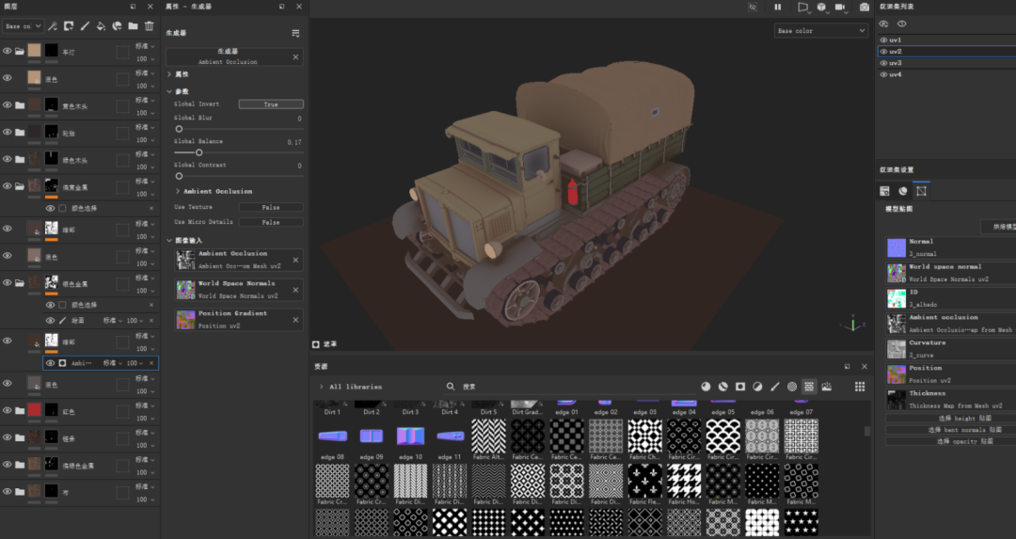1016x539 pixels.
Task: Delete layer with trash can icon
Action: coord(149,26)
